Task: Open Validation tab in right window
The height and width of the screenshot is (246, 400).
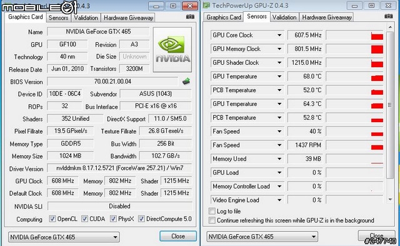Action: point(284,17)
